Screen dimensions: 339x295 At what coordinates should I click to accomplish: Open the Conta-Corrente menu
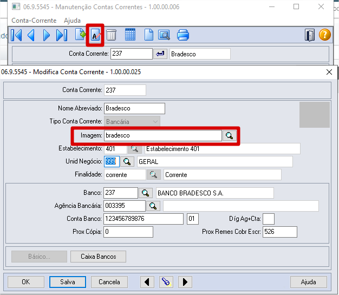pyautogui.click(x=34, y=20)
